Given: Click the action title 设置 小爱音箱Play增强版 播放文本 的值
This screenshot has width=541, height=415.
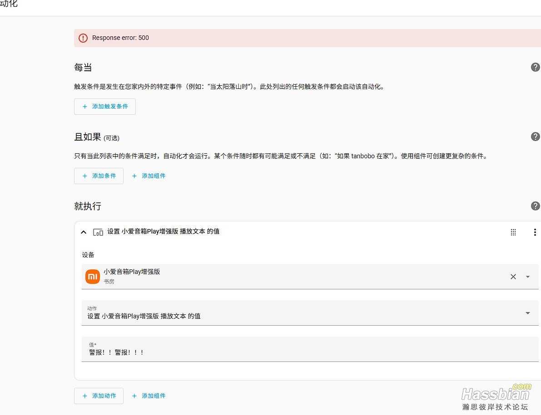Looking at the screenshot, I should tap(163, 231).
